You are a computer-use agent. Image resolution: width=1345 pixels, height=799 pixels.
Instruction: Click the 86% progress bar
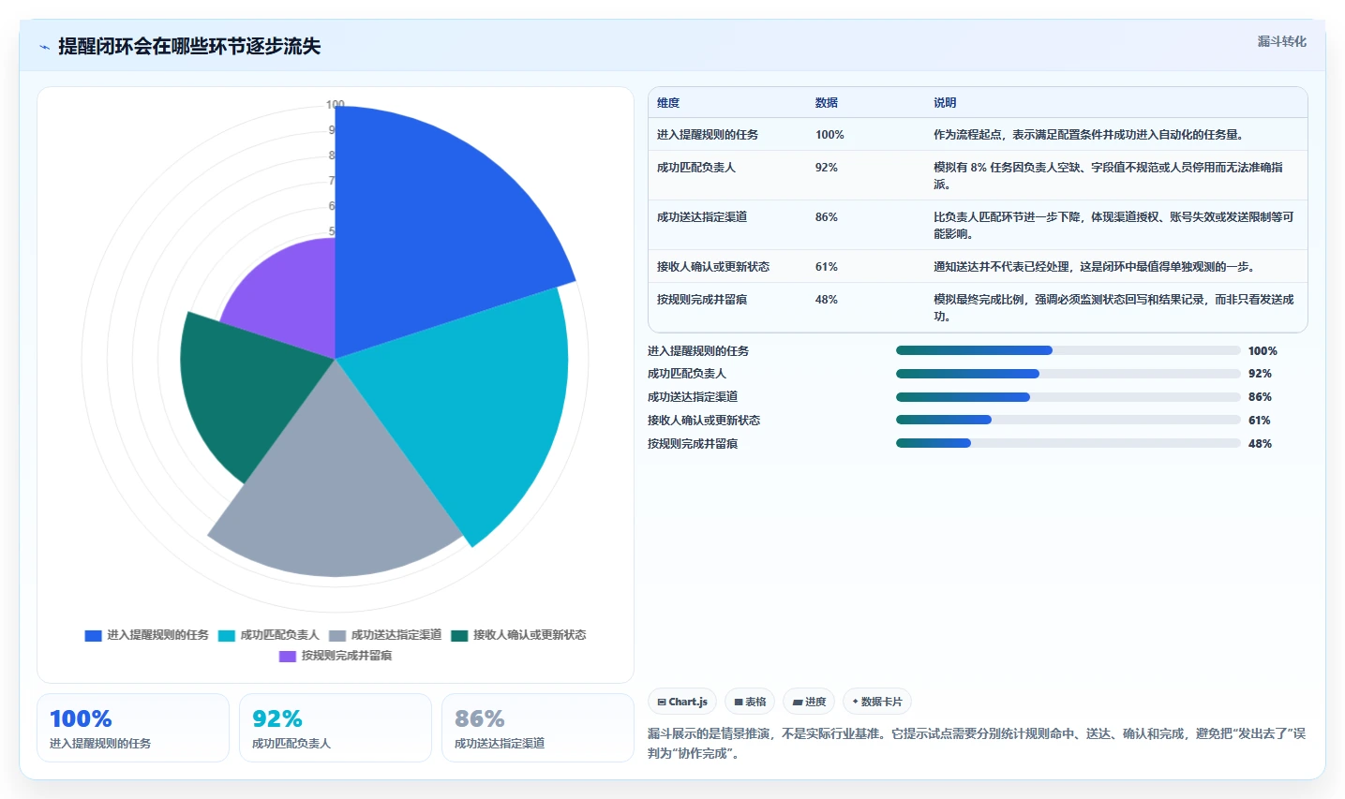pyautogui.click(x=1069, y=397)
